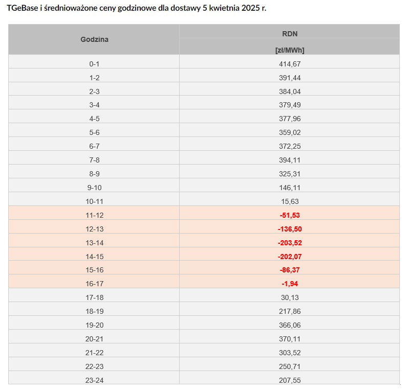Viewport: 406px width, 392px height.
Task: Click the -1,94 price cell
Action: 289,284
